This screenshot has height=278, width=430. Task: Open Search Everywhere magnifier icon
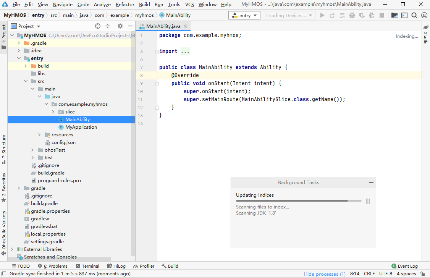(414, 16)
